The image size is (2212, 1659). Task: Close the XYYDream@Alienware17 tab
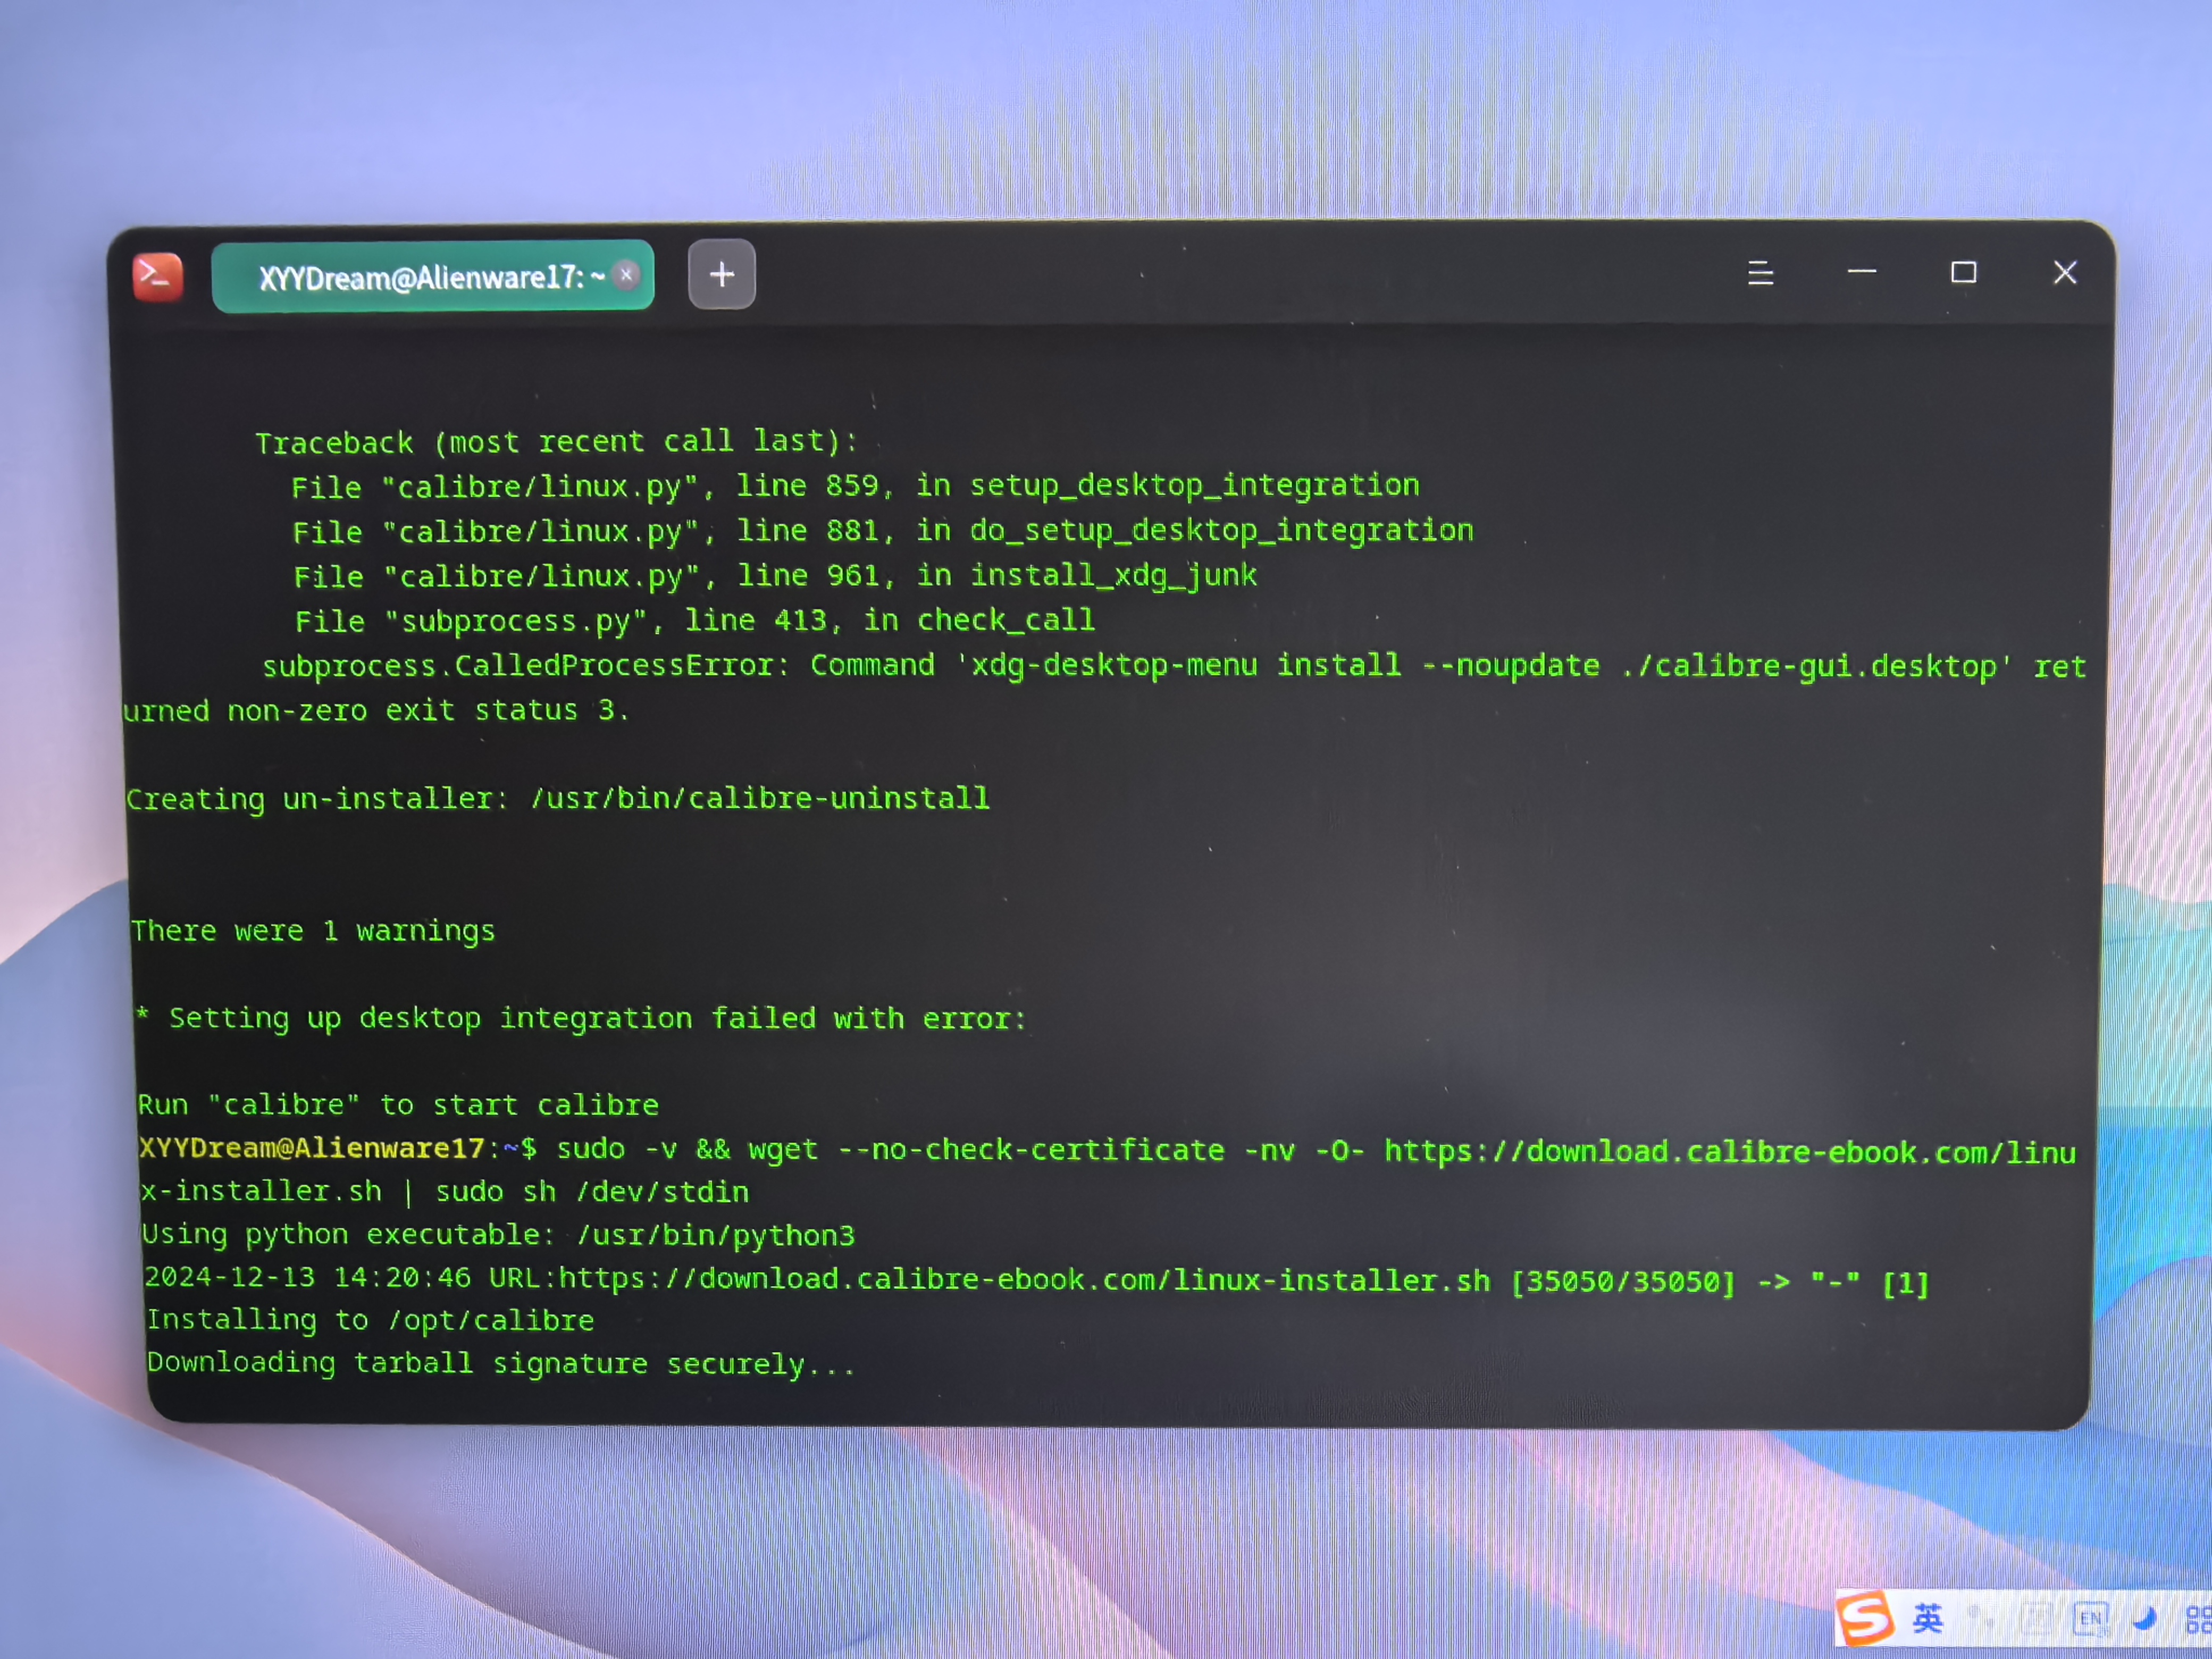(x=626, y=274)
